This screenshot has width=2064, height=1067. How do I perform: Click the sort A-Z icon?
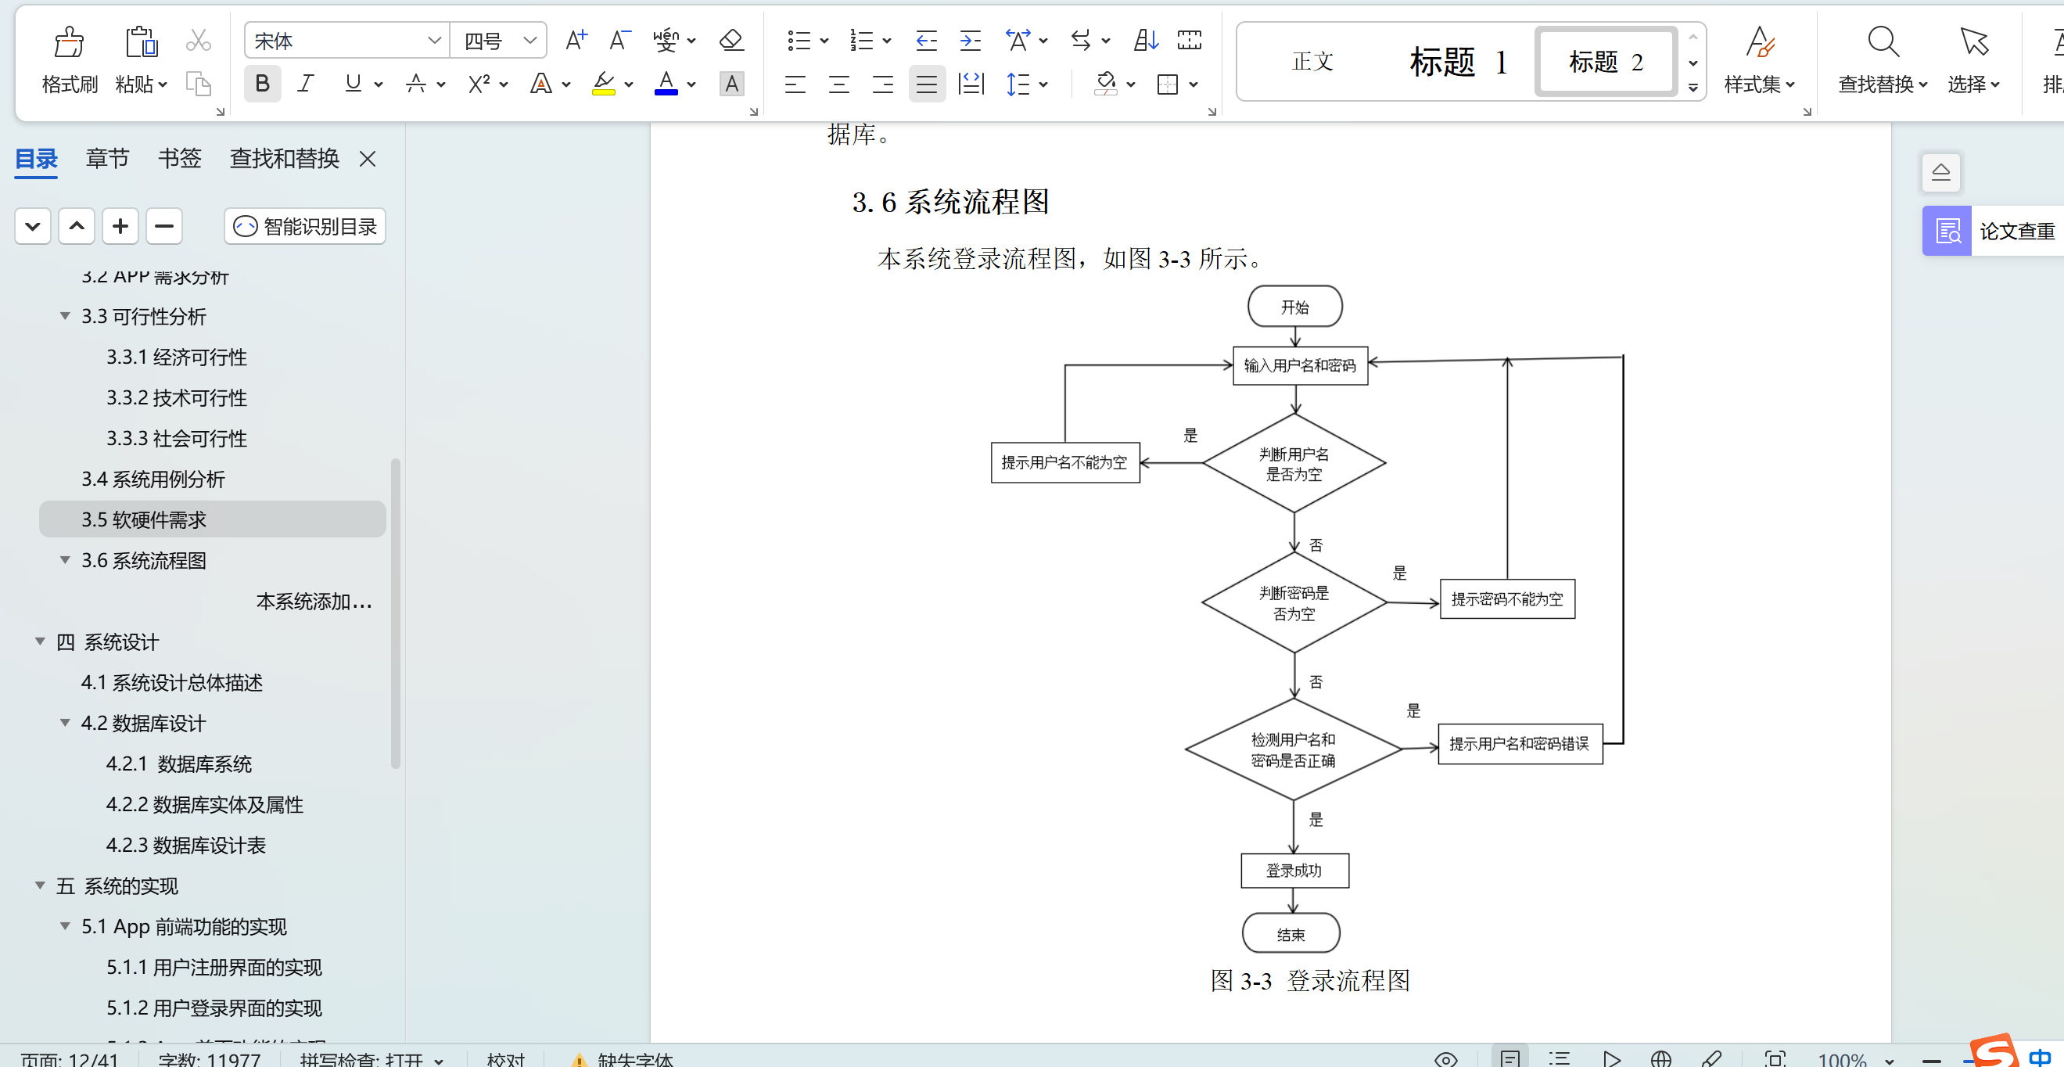tap(1146, 40)
